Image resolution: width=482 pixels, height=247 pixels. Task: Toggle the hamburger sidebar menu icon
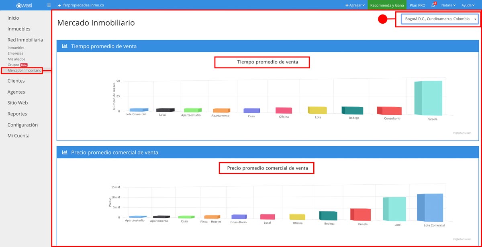[x=49, y=5]
